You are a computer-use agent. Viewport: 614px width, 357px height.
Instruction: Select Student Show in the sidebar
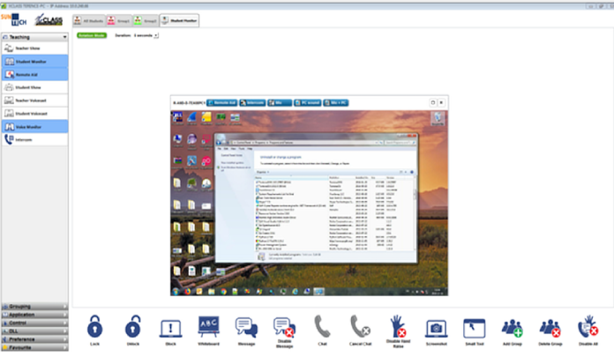point(35,87)
